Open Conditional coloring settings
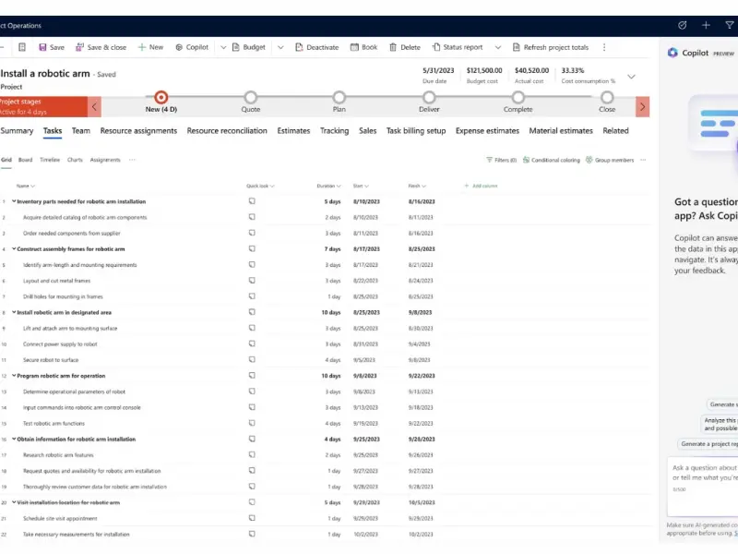The height and width of the screenshot is (554, 738). coord(552,160)
